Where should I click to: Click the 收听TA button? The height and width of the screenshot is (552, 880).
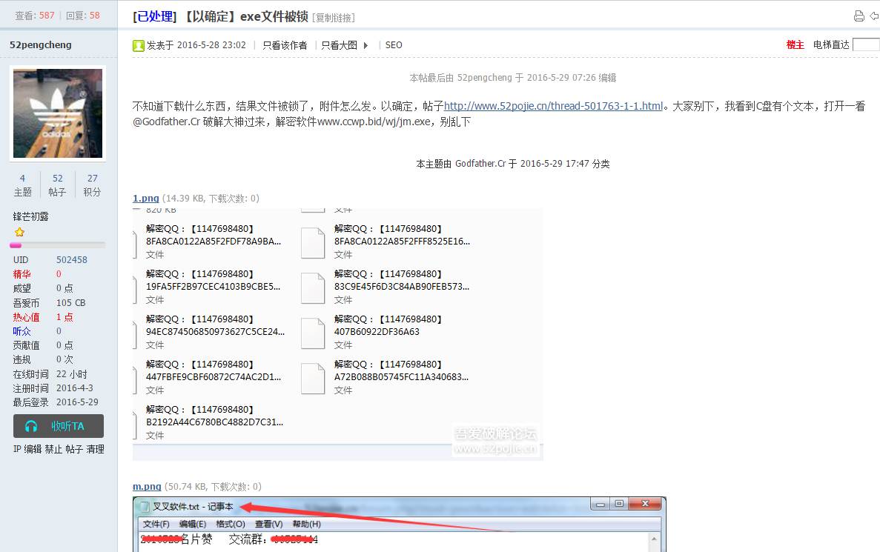pos(59,426)
